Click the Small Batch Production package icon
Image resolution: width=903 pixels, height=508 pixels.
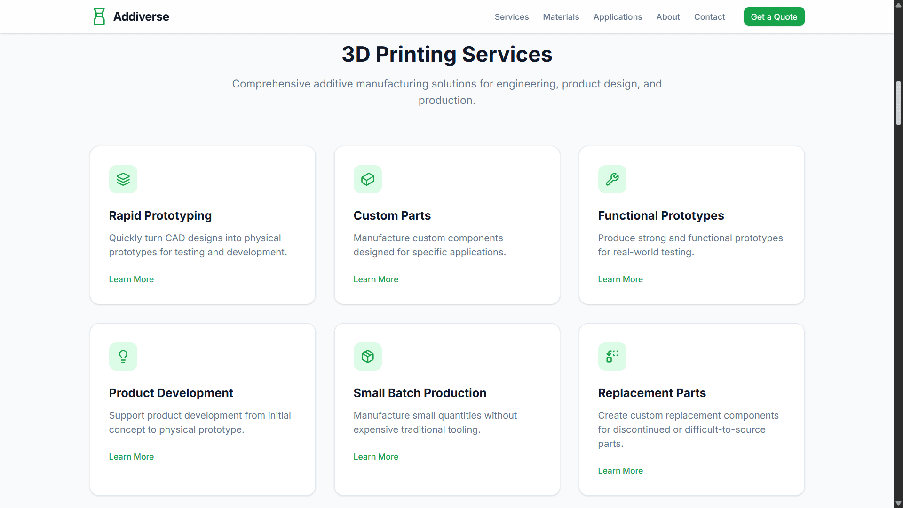[x=368, y=357]
